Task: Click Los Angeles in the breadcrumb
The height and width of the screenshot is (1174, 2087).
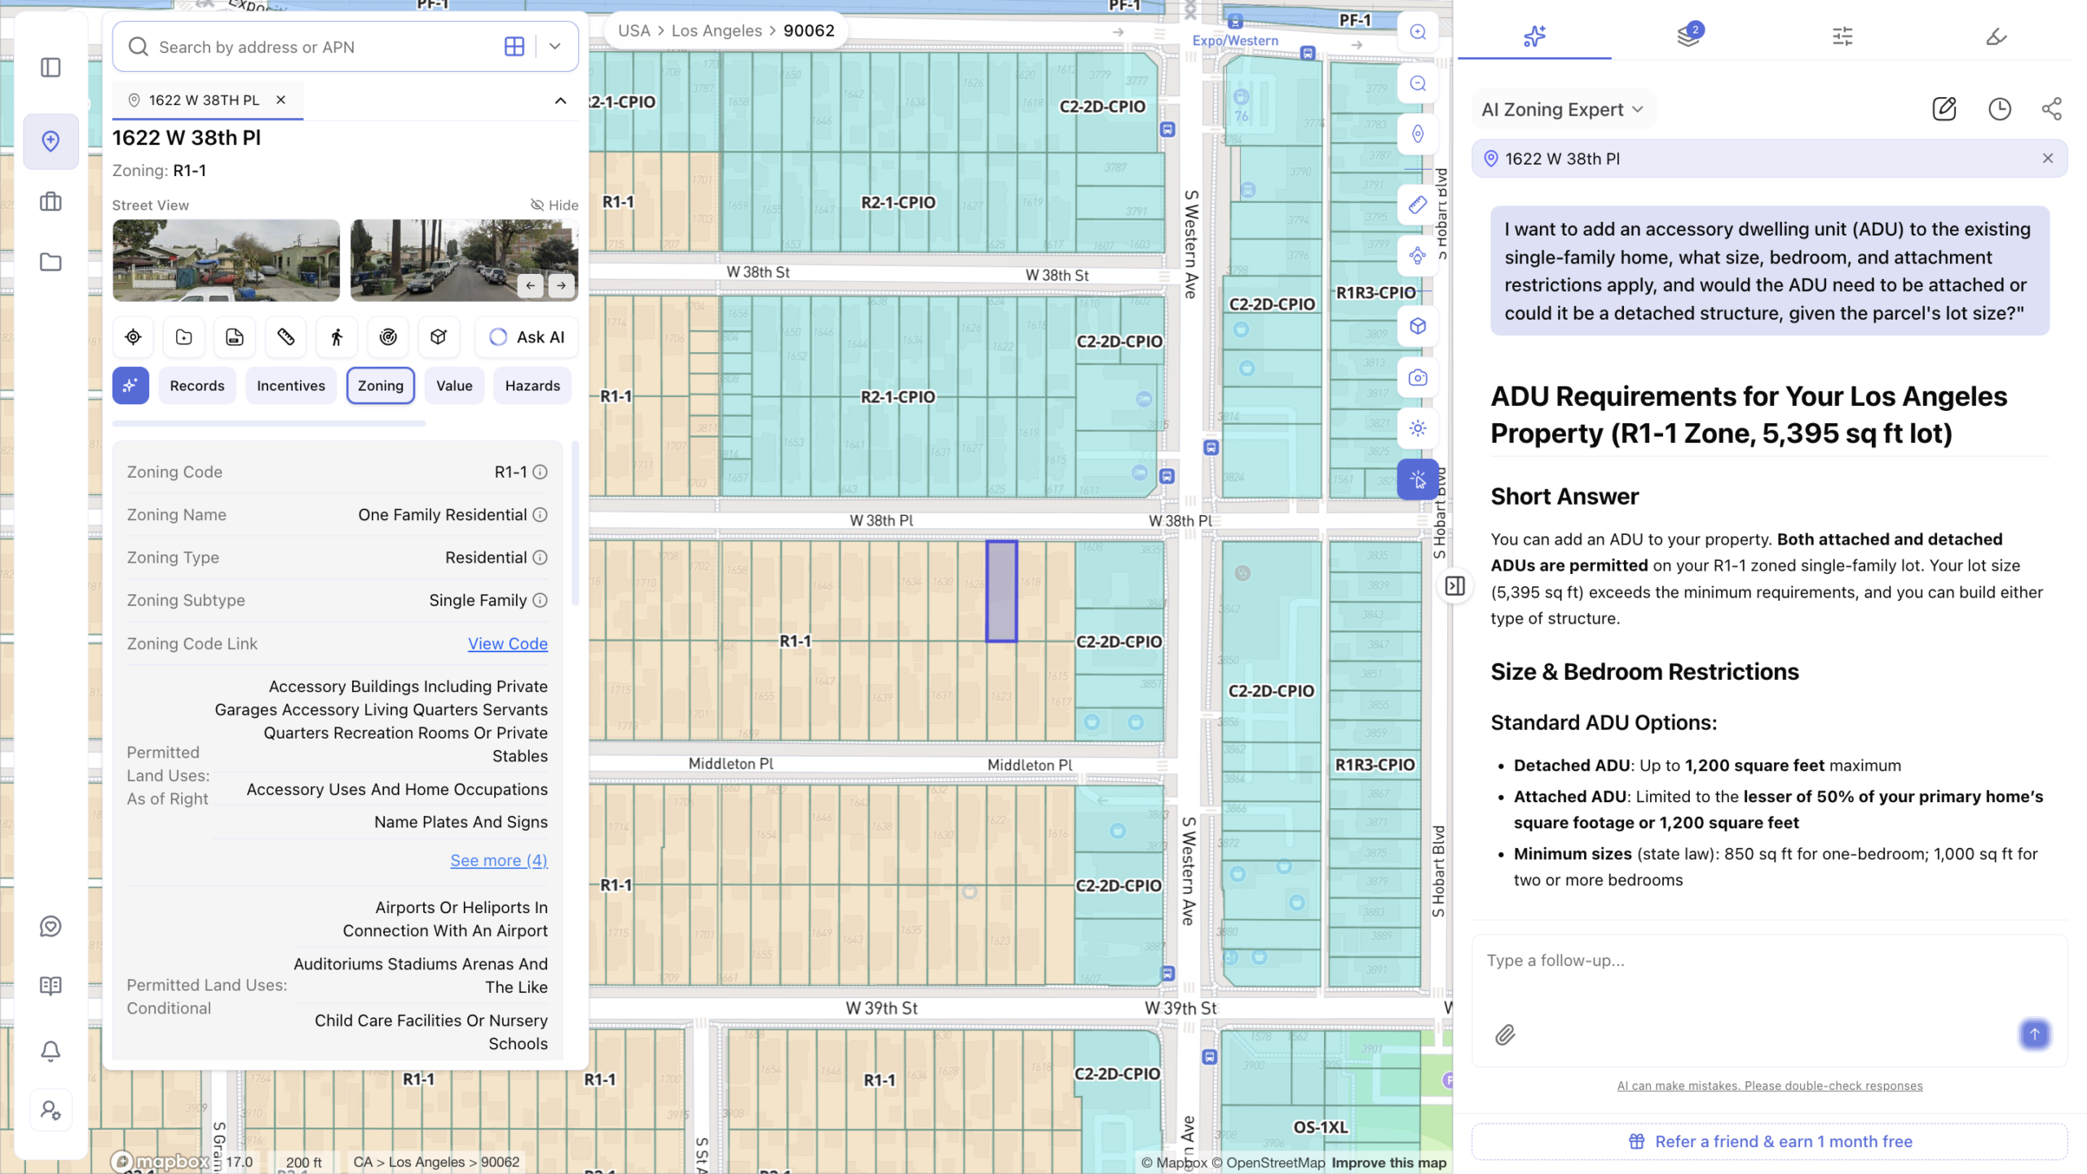Action: coord(717,31)
